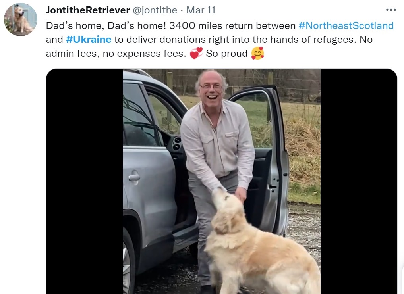Open the Mar 11 tweet timestamp

(201, 10)
